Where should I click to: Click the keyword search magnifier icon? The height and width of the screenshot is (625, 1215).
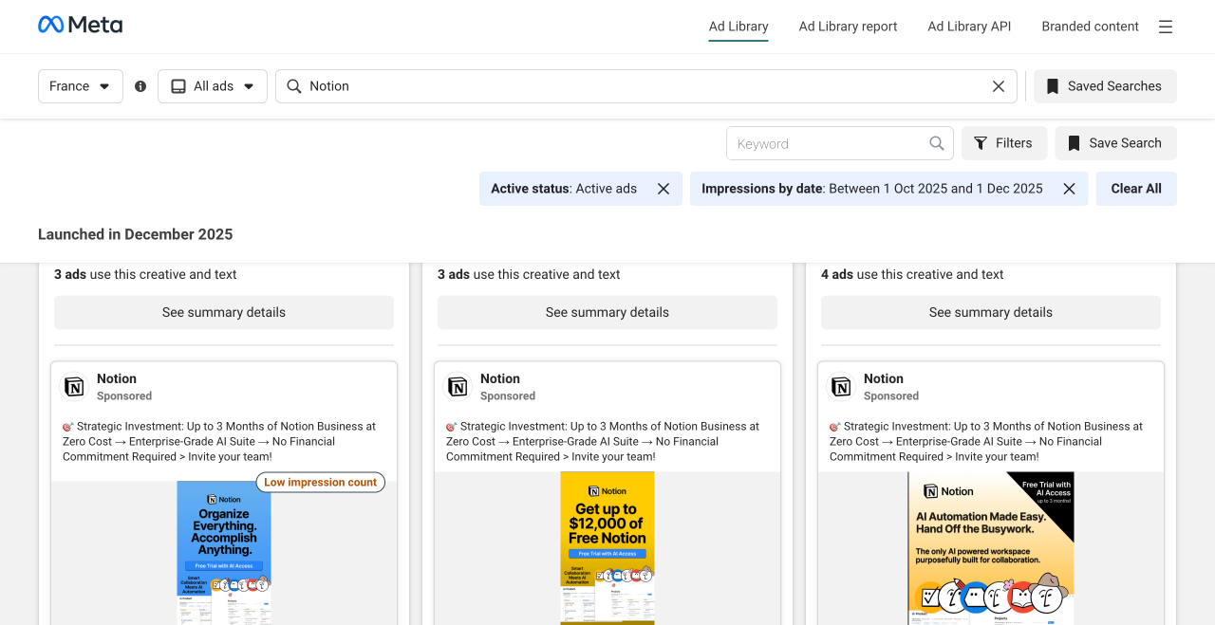point(937,143)
